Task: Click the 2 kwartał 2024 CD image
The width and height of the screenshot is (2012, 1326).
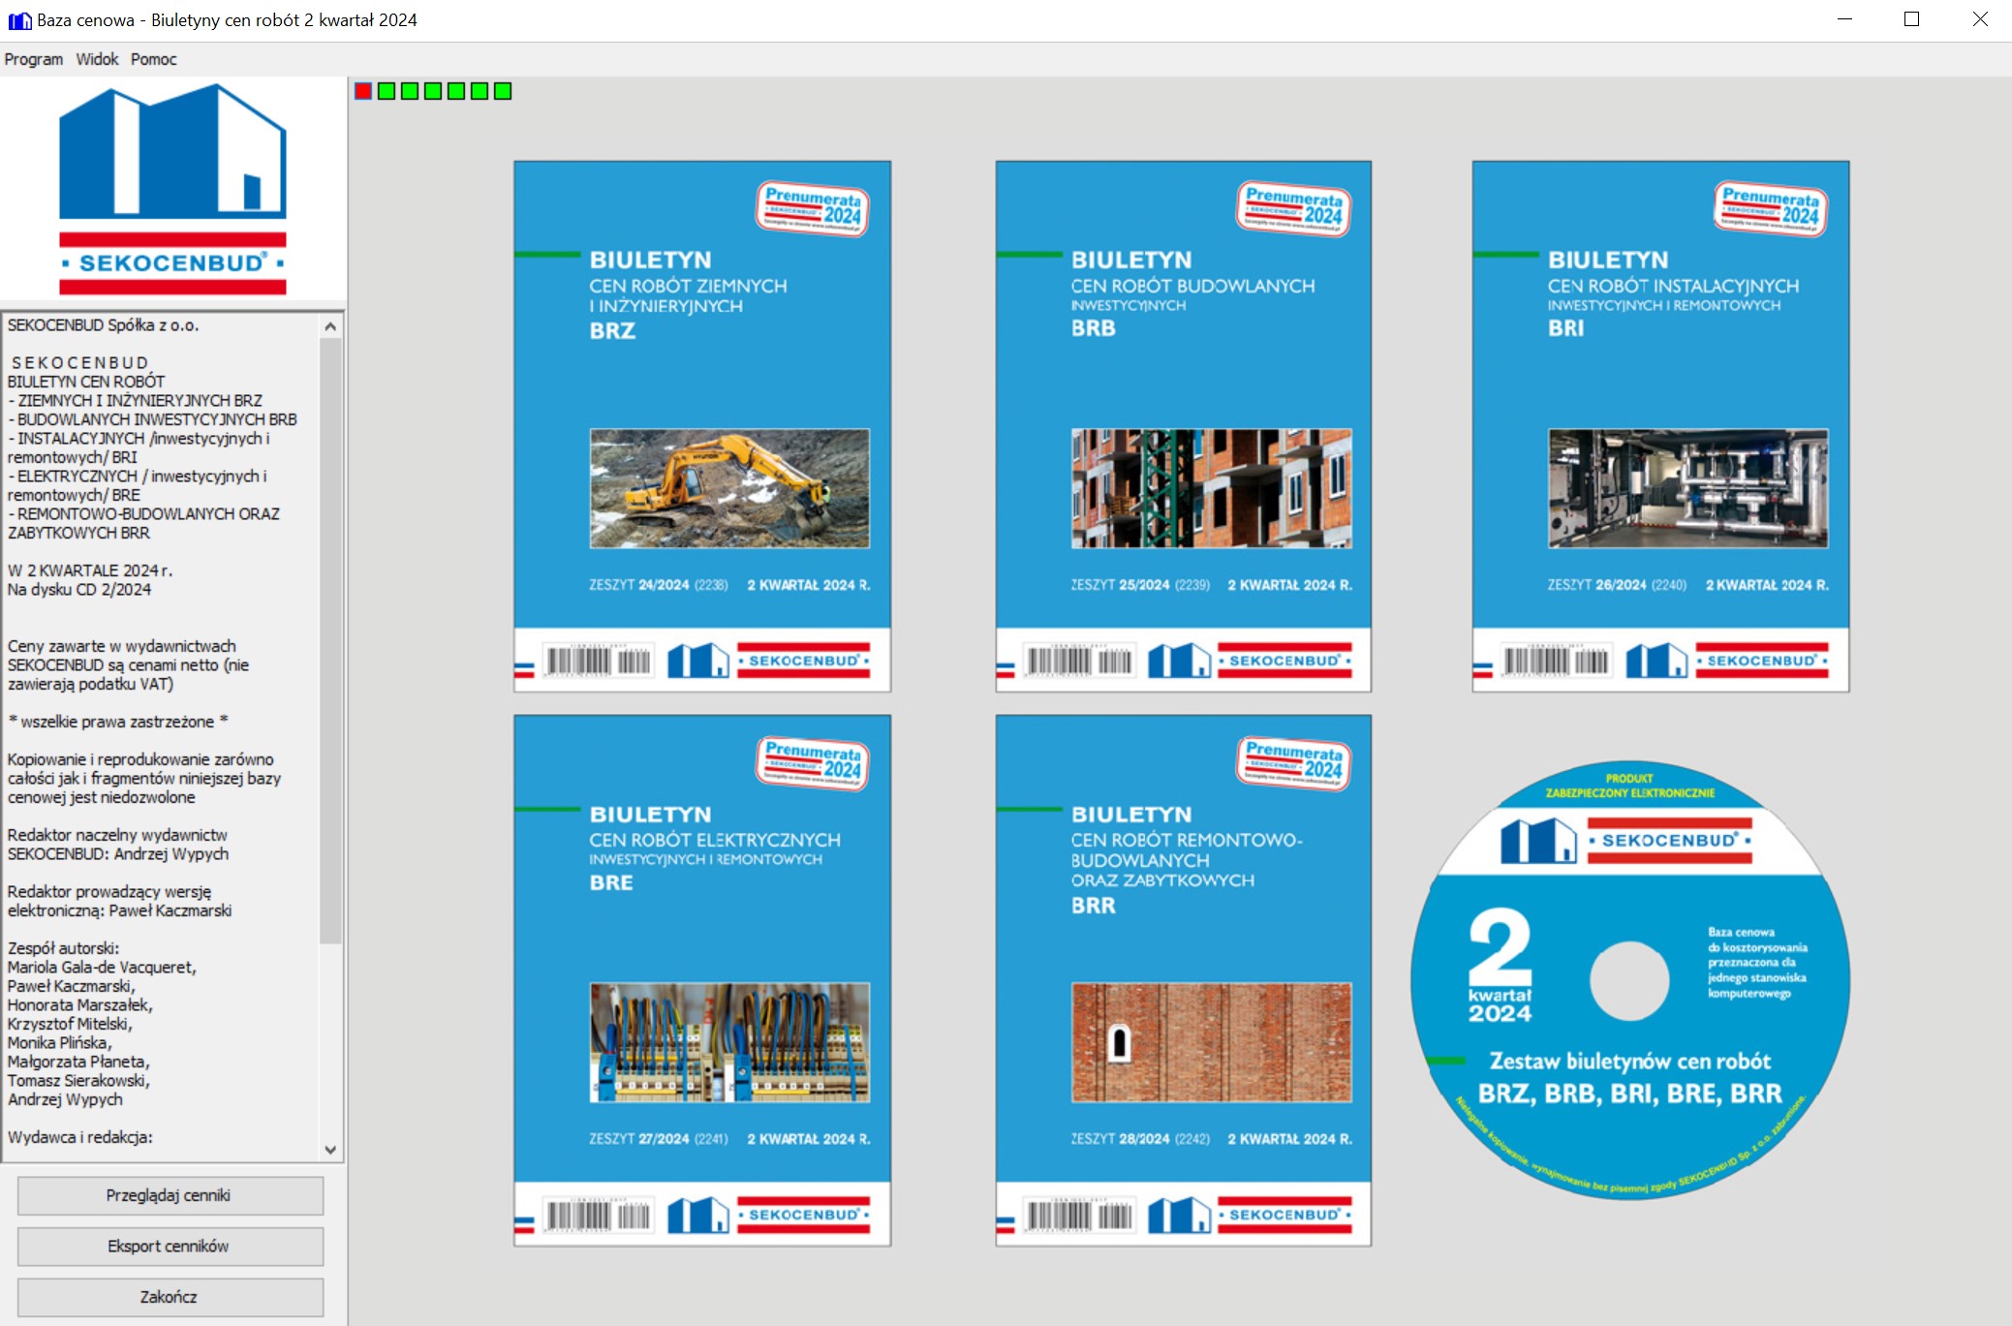Action: (x=1630, y=980)
